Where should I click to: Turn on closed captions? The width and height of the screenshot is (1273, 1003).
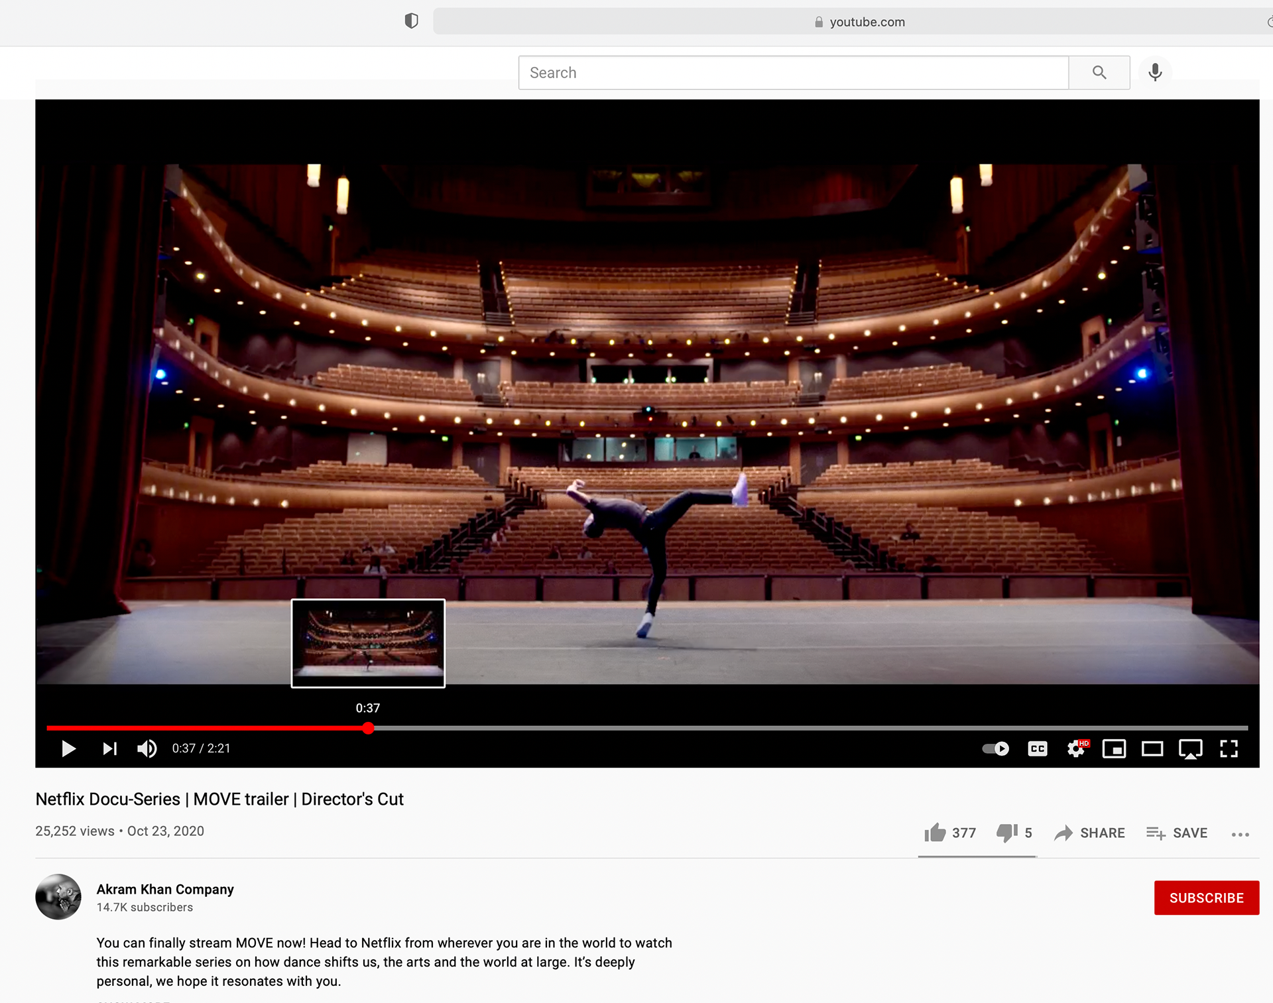1038,749
